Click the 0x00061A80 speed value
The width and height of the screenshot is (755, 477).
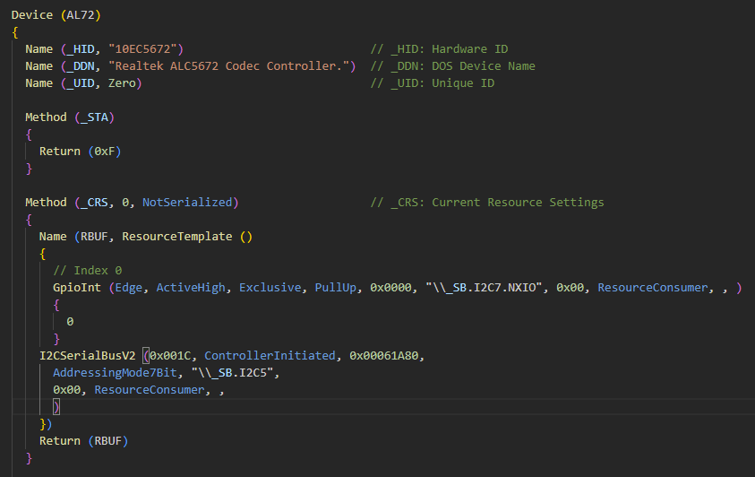point(383,356)
